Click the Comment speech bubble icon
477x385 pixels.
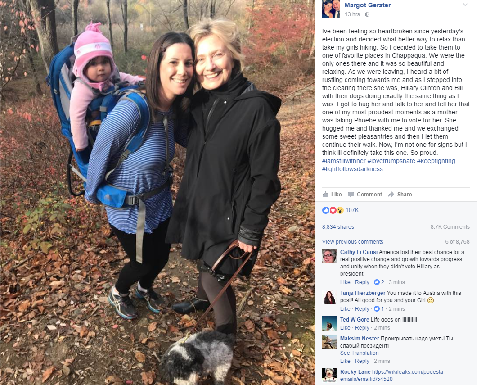(351, 195)
